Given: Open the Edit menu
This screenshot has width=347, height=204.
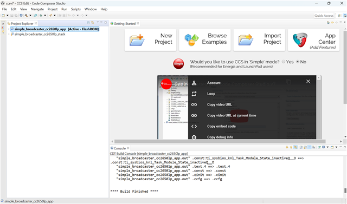Looking at the screenshot, I should [14, 9].
